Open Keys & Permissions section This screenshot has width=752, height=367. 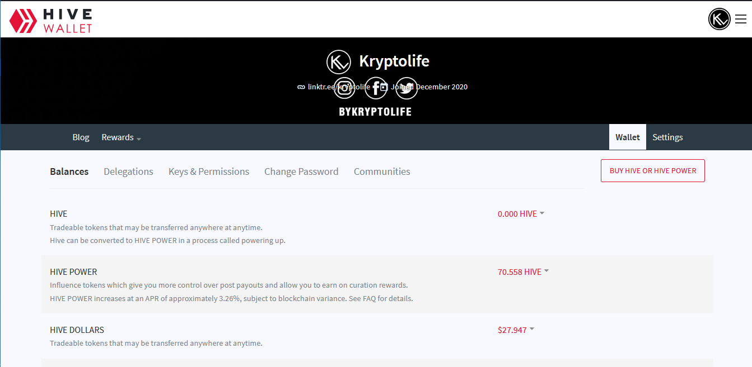209,171
